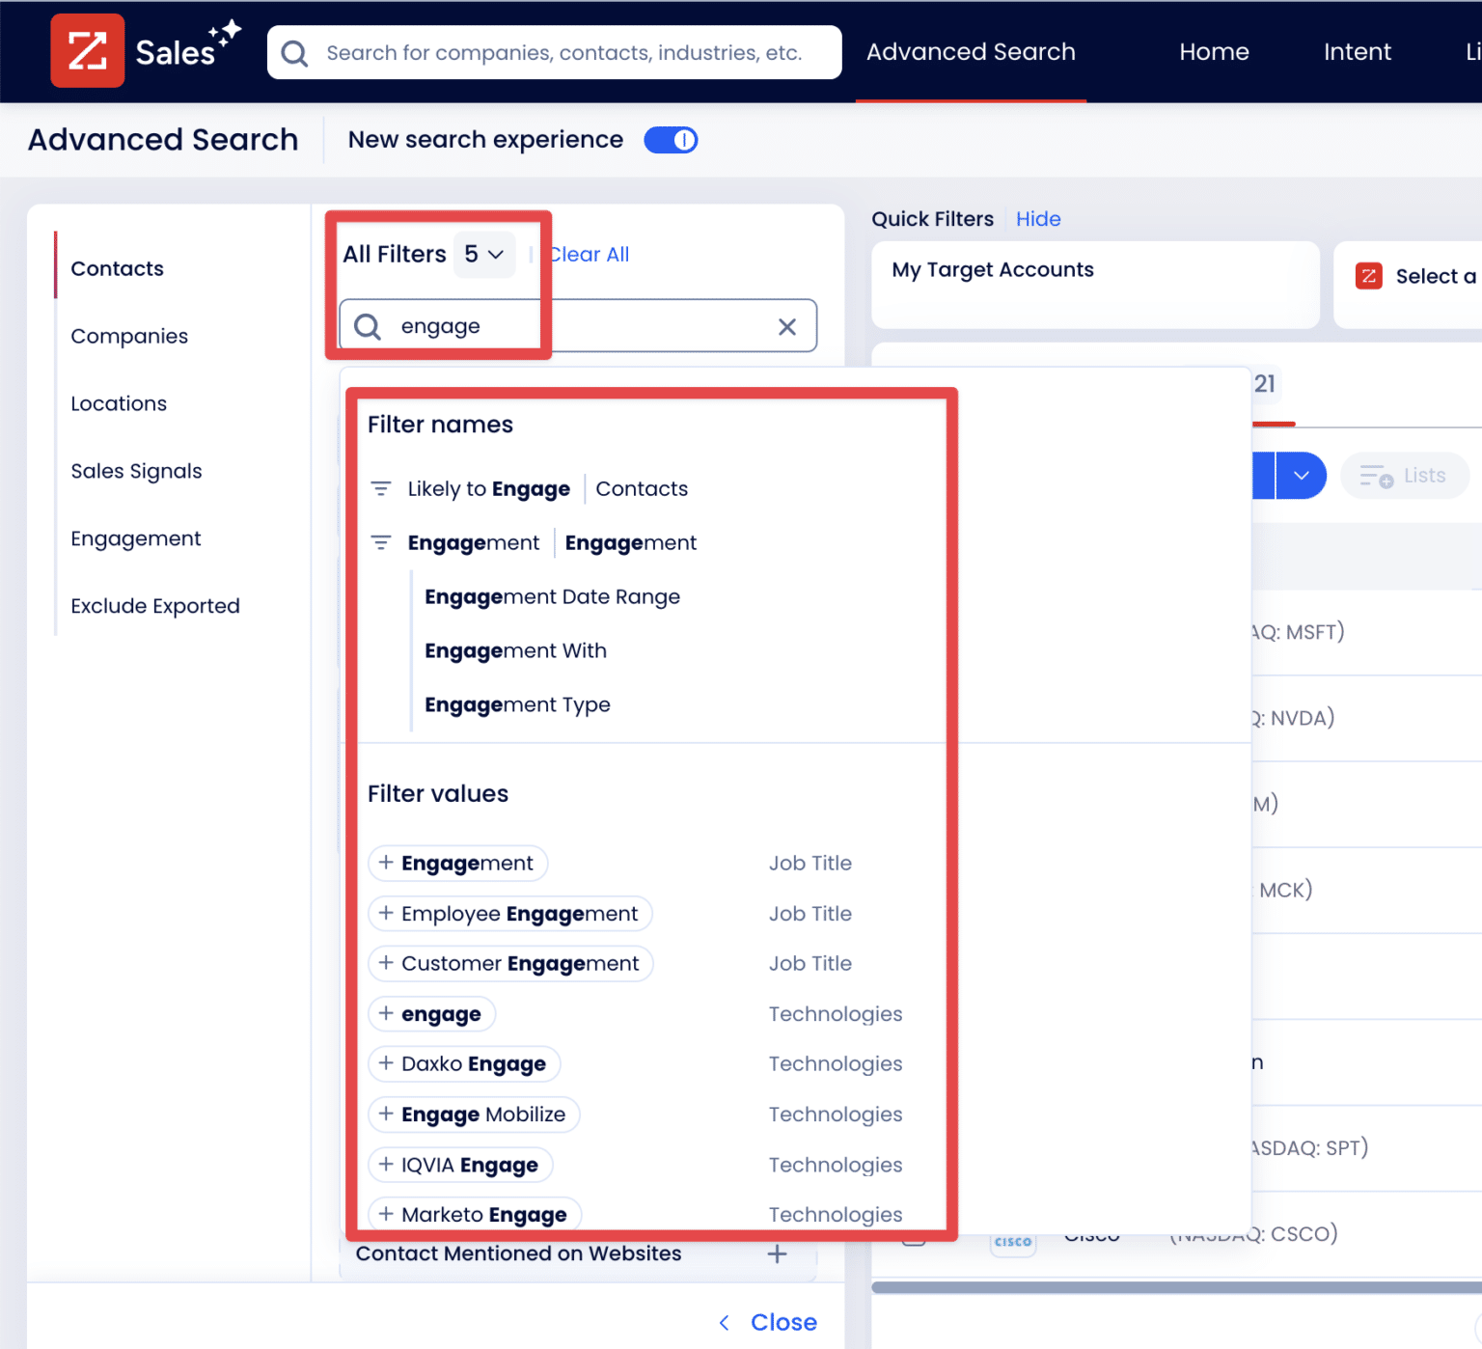Click the plus icon next to Contact Mentioned on Websites

777,1253
